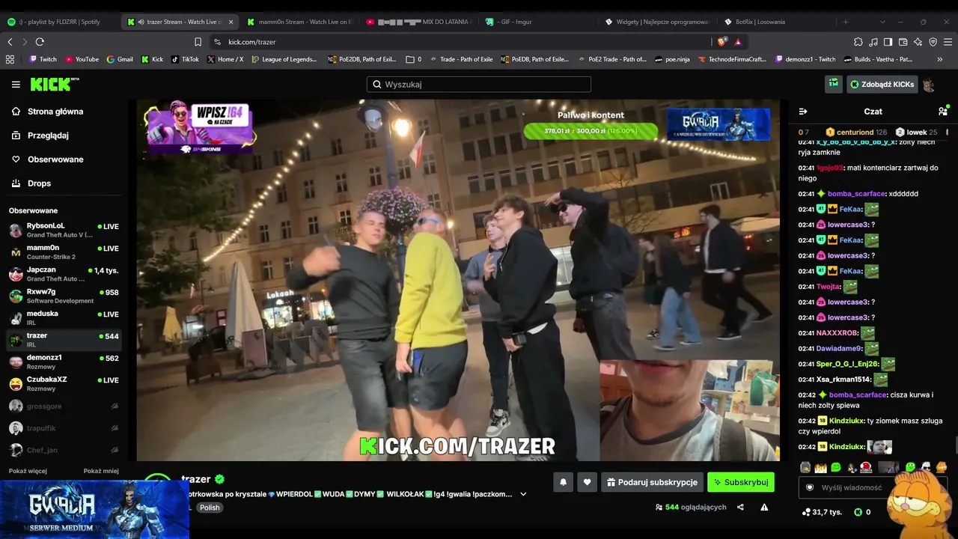
Task: Click the green Subskrybuj button
Action: point(741,483)
